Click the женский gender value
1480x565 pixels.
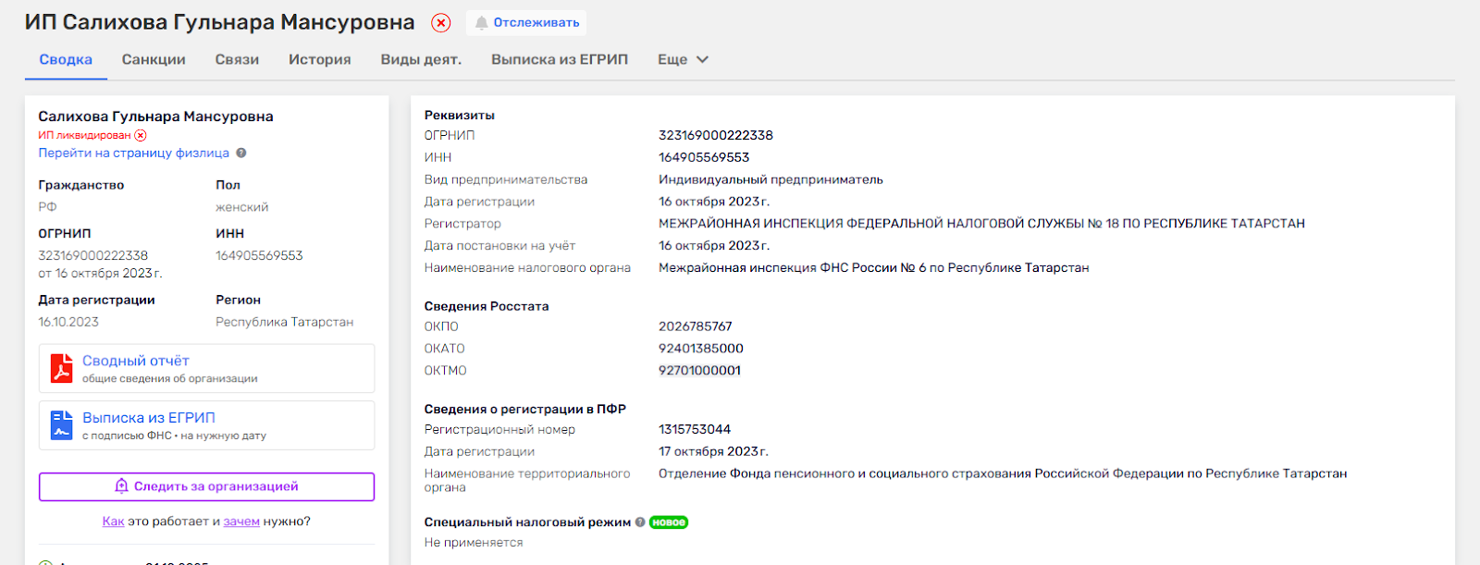point(242,207)
